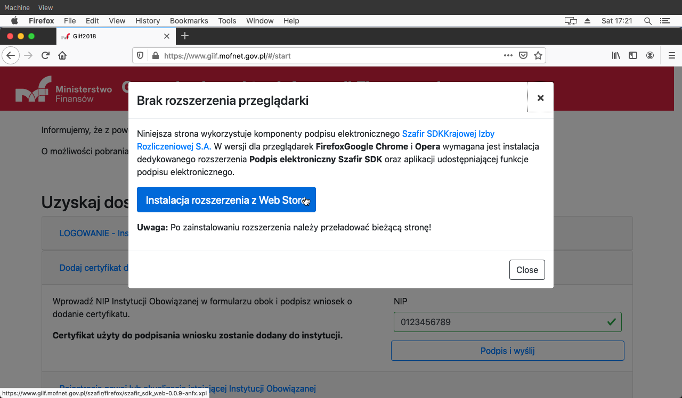Toggle the sidebar view icon
Image resolution: width=682 pixels, height=398 pixels.
click(633, 55)
